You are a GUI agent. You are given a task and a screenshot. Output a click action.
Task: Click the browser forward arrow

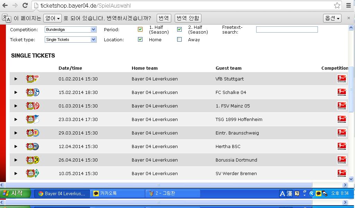[x=15, y=6]
